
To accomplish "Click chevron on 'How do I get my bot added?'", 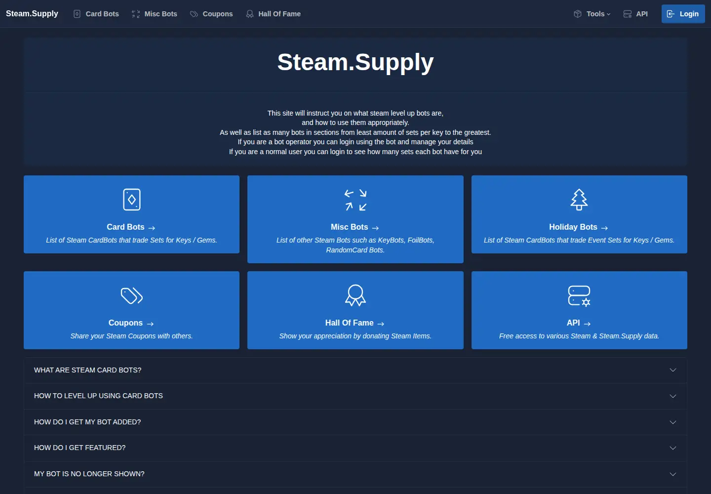I will (x=673, y=422).
